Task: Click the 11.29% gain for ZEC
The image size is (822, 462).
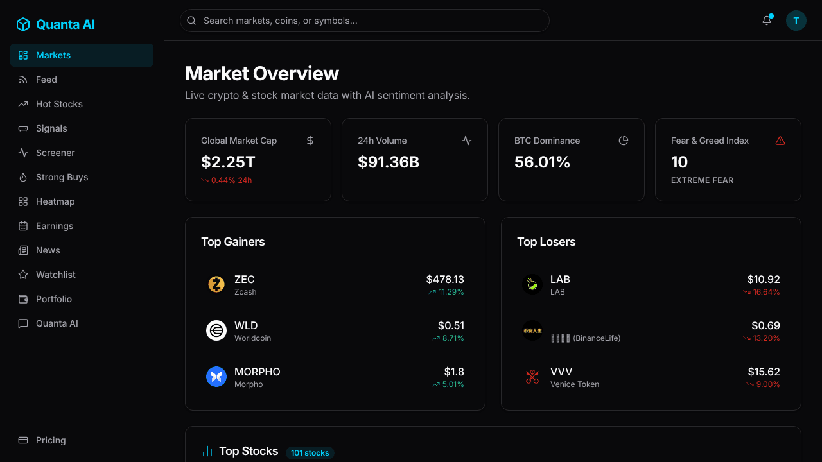Action: 446,292
